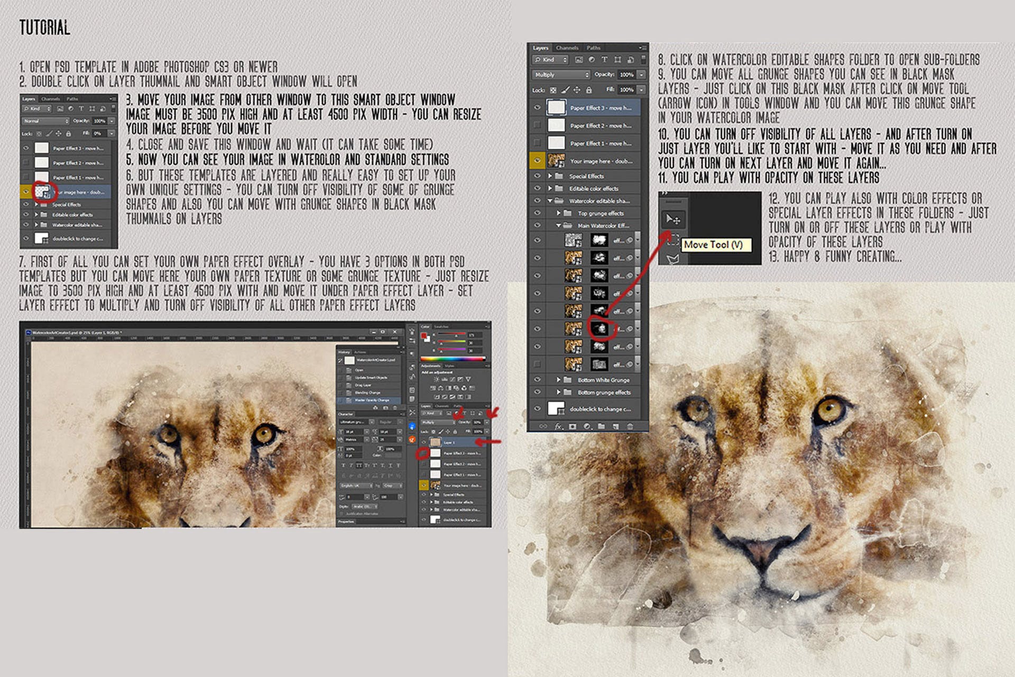Click the fx layer styles icon
This screenshot has width=1015, height=677.
[558, 426]
